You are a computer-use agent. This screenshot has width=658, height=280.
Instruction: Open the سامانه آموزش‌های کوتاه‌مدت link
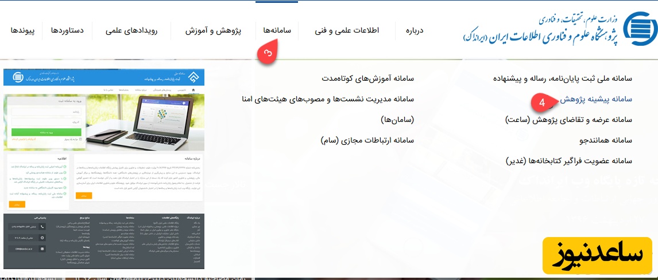368,78
